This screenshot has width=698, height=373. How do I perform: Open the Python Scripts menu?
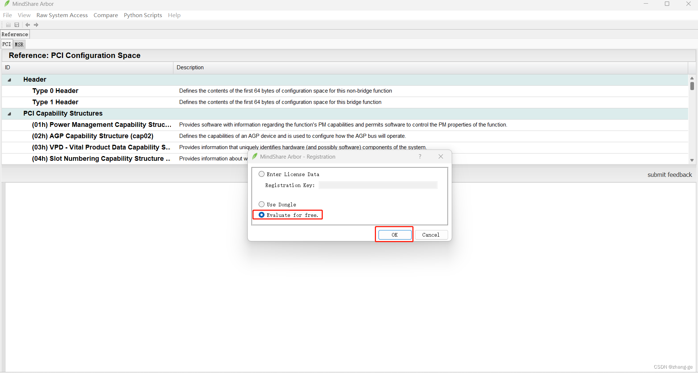pos(143,15)
